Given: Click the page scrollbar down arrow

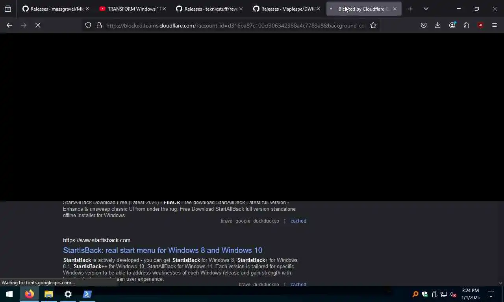Looking at the screenshot, I should (501, 283).
